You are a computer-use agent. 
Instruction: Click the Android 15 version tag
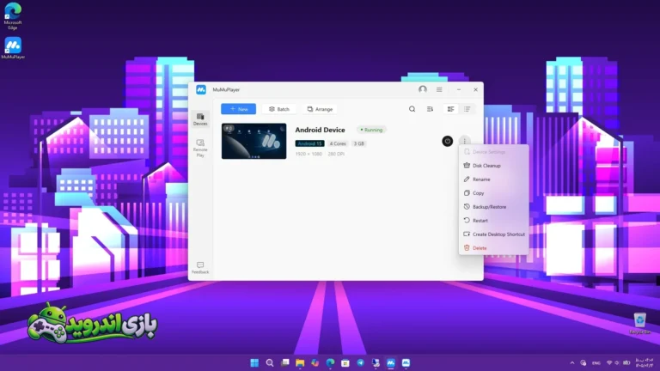(309, 143)
